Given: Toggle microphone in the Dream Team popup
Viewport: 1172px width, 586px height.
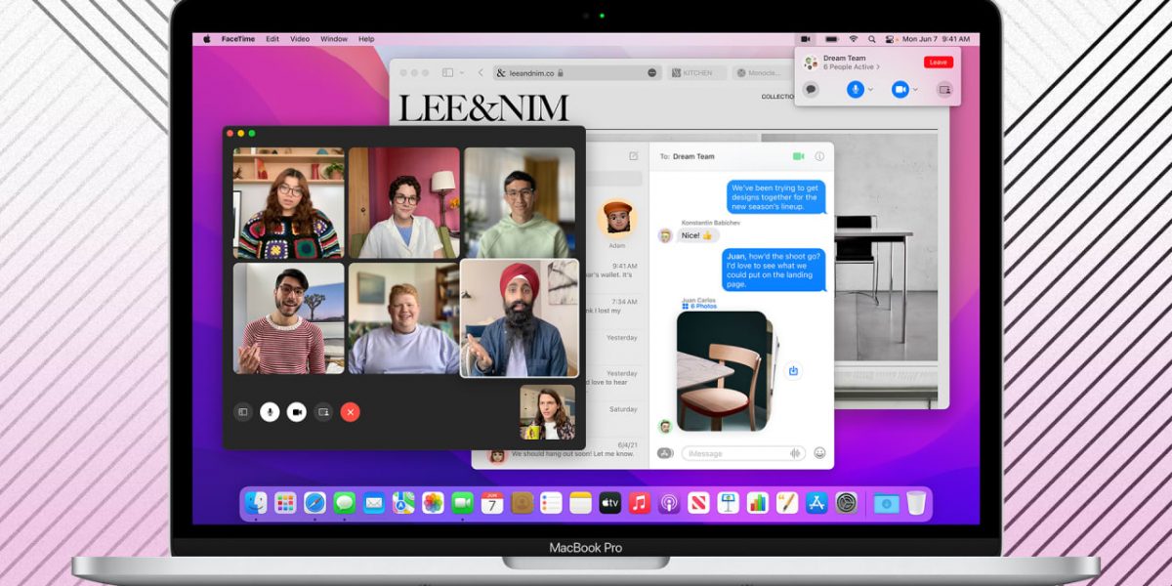Looking at the screenshot, I should coord(855,89).
